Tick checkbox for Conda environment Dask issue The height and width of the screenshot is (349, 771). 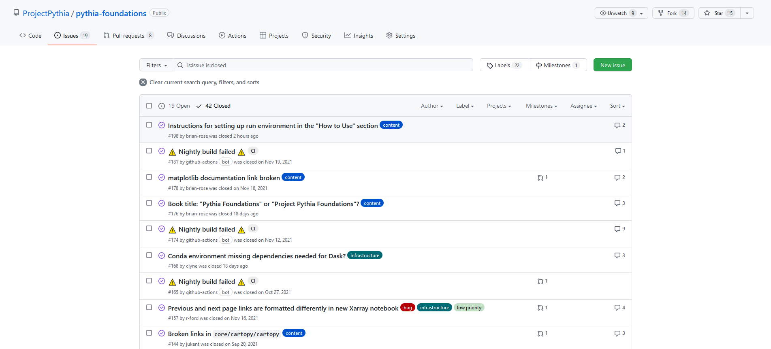click(149, 255)
